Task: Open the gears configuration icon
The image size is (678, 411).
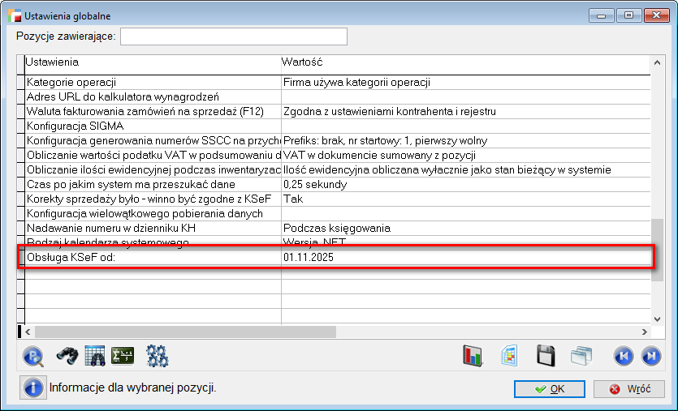Action: point(157,355)
